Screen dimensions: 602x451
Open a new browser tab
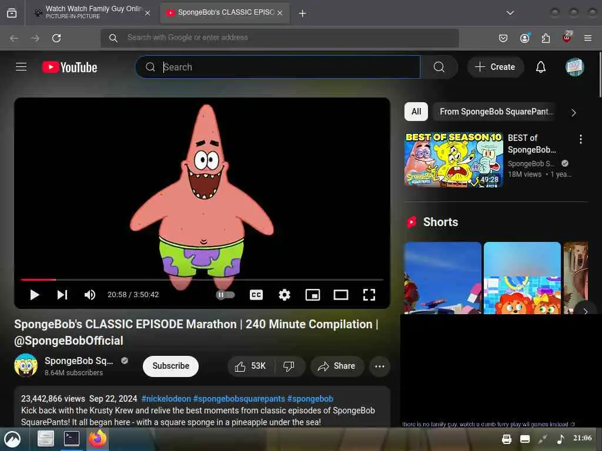[302, 14]
